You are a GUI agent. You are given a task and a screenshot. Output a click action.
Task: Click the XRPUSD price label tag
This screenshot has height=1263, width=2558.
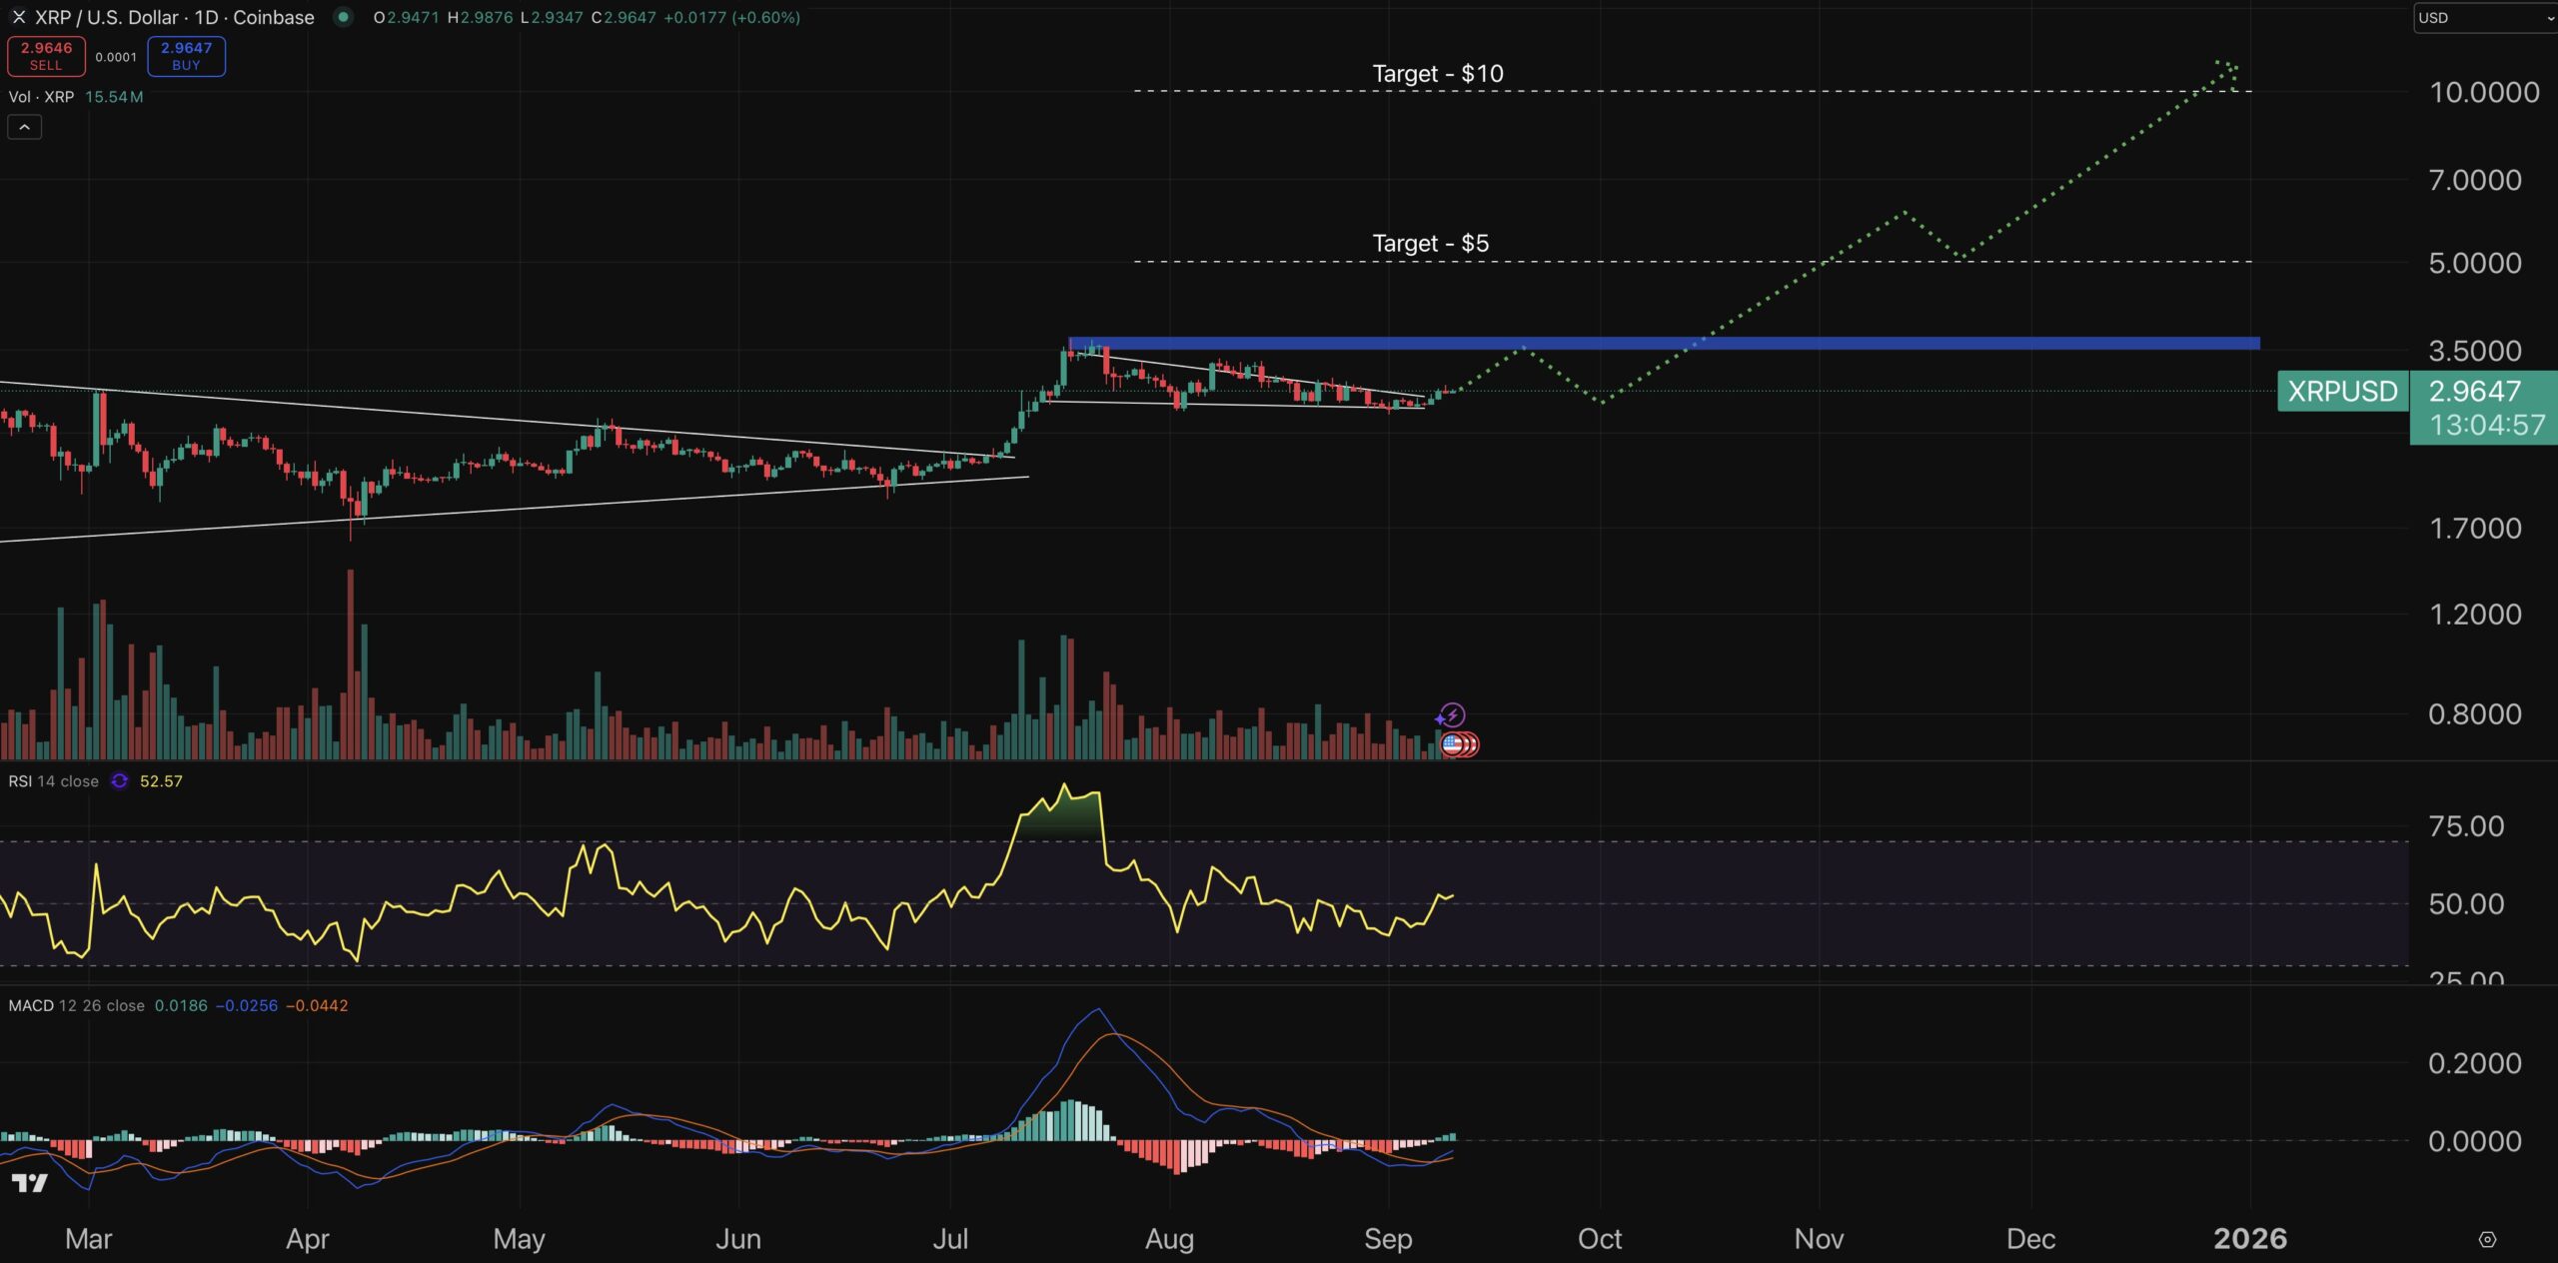(2342, 391)
